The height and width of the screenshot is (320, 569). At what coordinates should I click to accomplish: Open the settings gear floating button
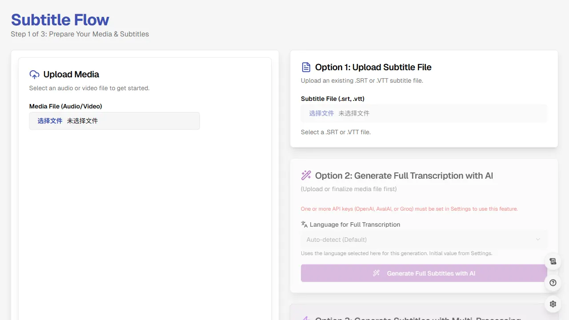click(553, 304)
